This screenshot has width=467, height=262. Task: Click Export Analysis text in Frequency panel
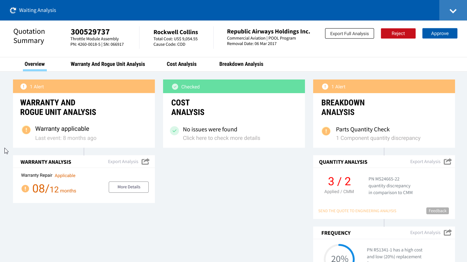(x=425, y=232)
